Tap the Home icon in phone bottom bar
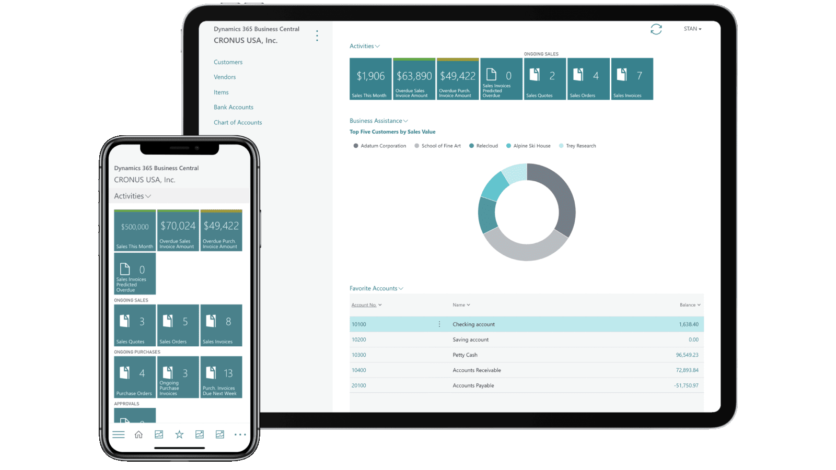Screen dimensions: 836x470 (x=138, y=434)
